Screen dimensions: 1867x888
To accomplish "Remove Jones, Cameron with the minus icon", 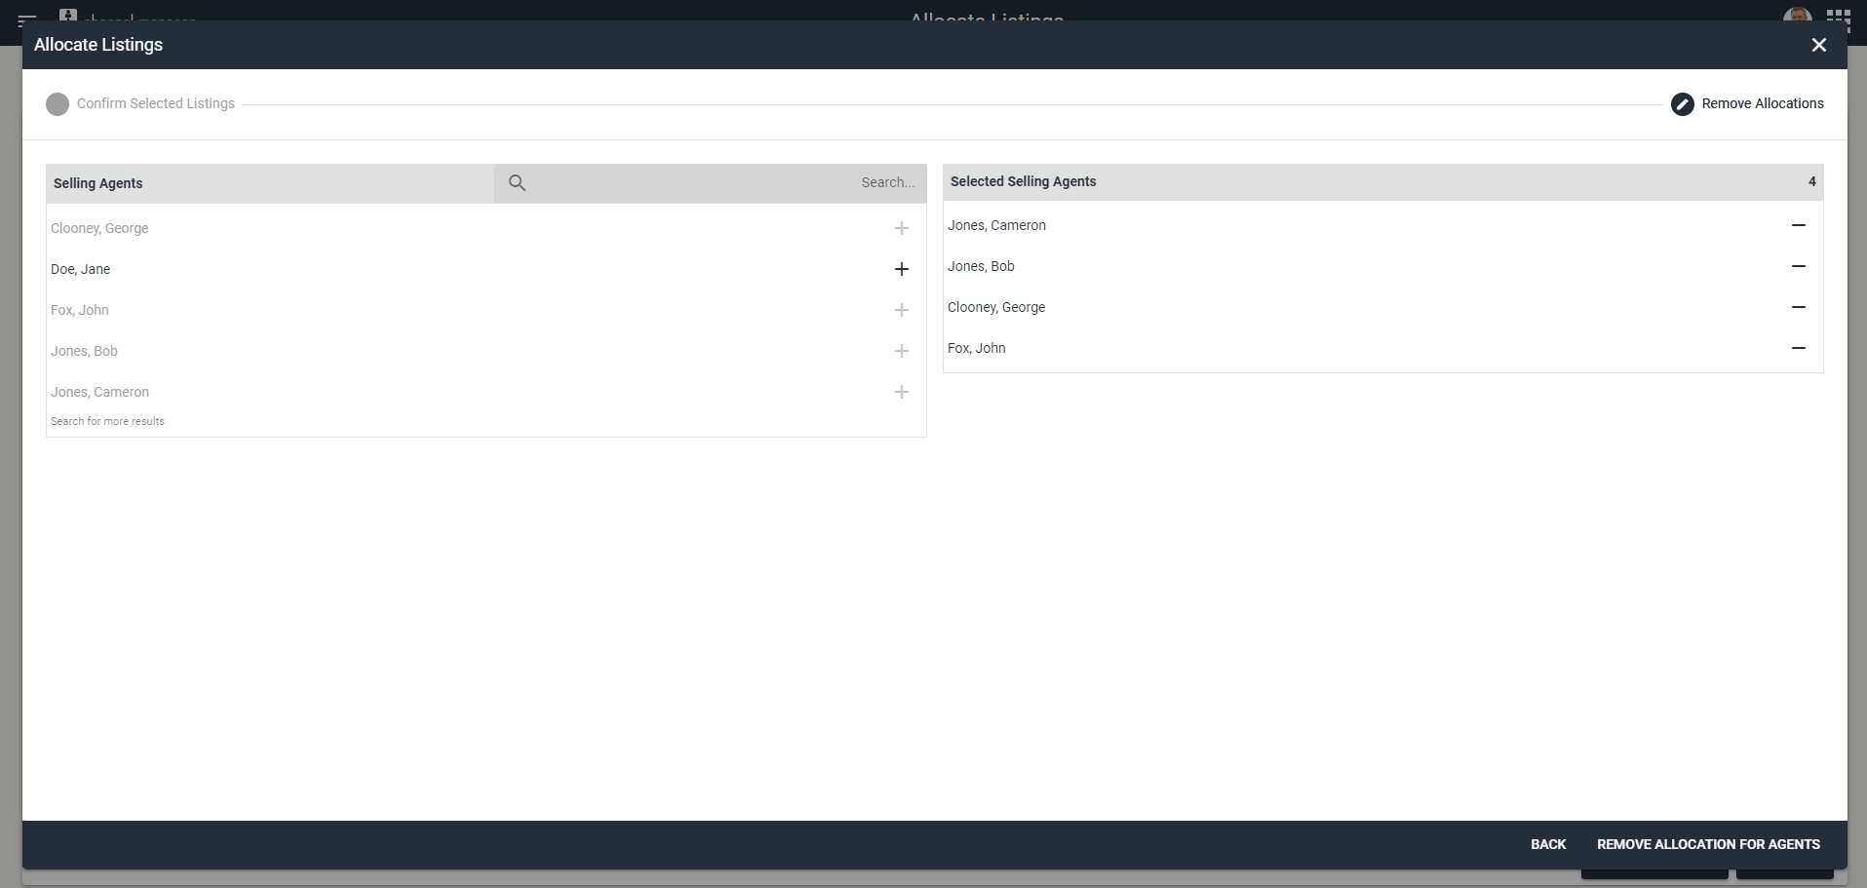I will click(x=1799, y=224).
